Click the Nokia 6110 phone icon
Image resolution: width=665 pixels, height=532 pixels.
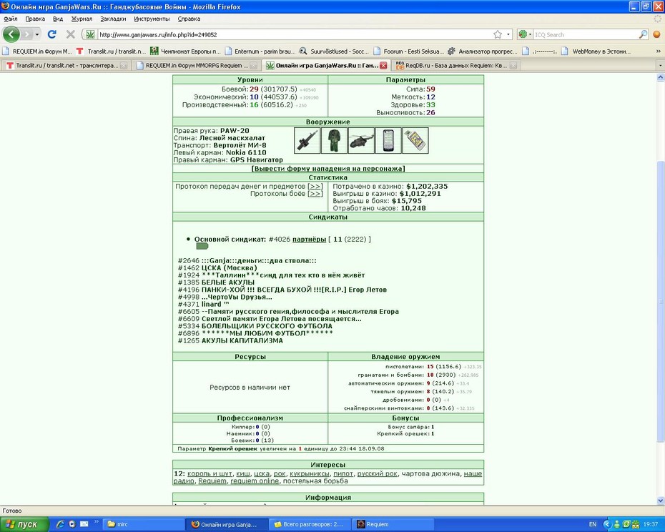click(388, 140)
